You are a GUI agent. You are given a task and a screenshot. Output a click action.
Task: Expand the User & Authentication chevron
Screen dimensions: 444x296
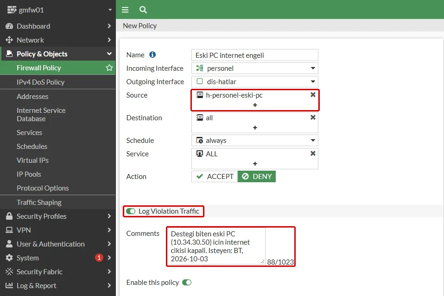[109, 244]
